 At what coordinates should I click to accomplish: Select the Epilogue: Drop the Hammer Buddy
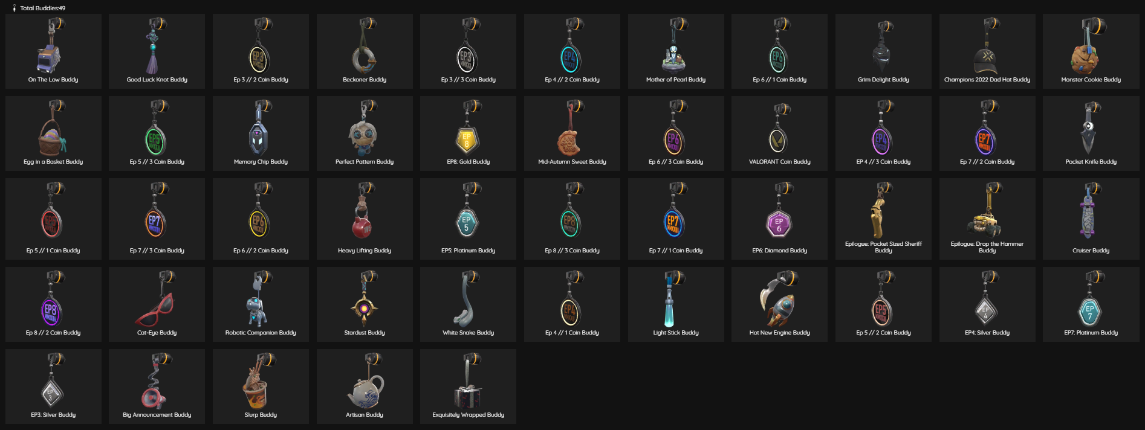(987, 219)
